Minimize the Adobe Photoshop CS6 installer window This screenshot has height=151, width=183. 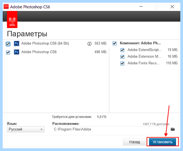coord(141,7)
